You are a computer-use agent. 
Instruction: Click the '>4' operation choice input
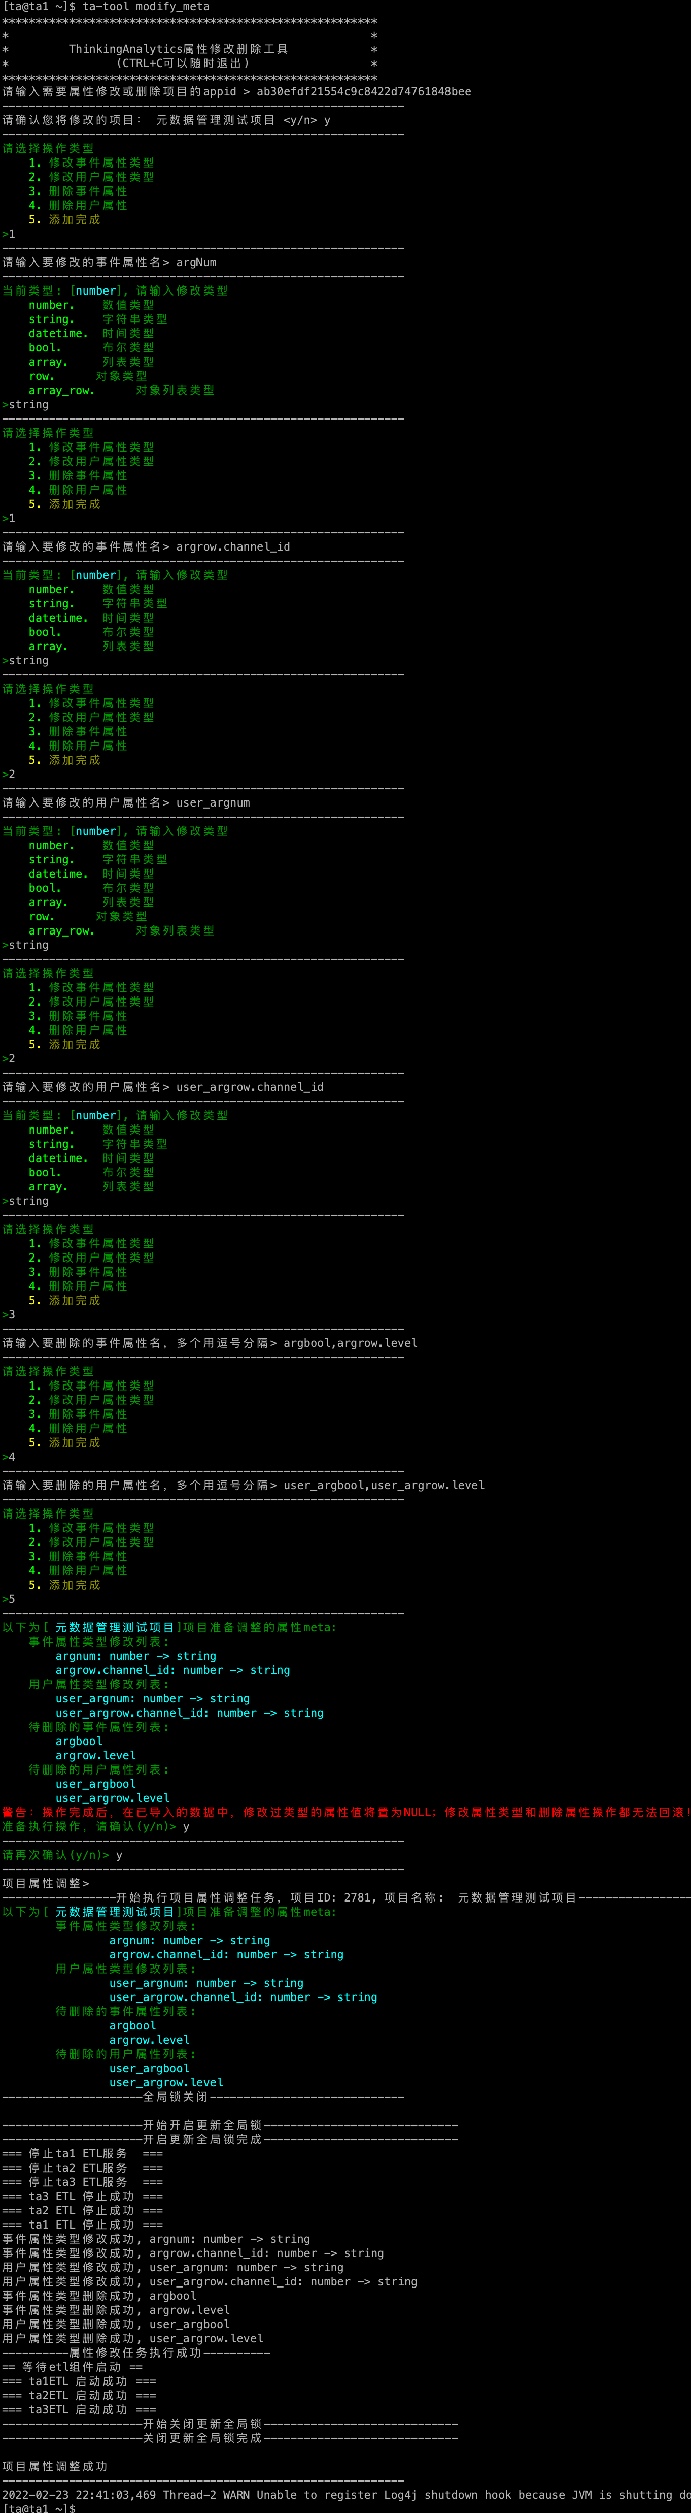(9, 1458)
